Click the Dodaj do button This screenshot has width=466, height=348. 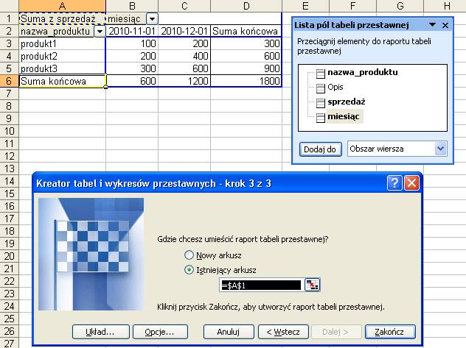click(320, 149)
